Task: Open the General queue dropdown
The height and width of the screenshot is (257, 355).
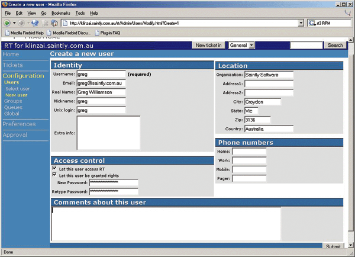Action: [241, 45]
